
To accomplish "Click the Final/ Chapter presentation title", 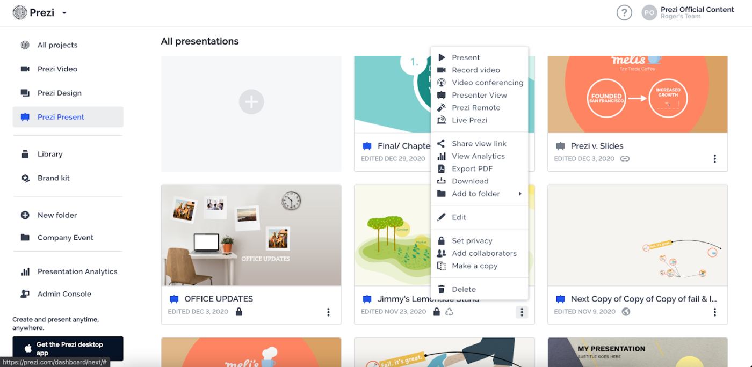I will tap(404, 146).
